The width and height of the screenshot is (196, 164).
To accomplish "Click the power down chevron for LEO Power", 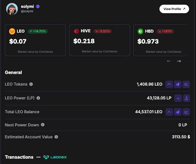I will 178,98.
